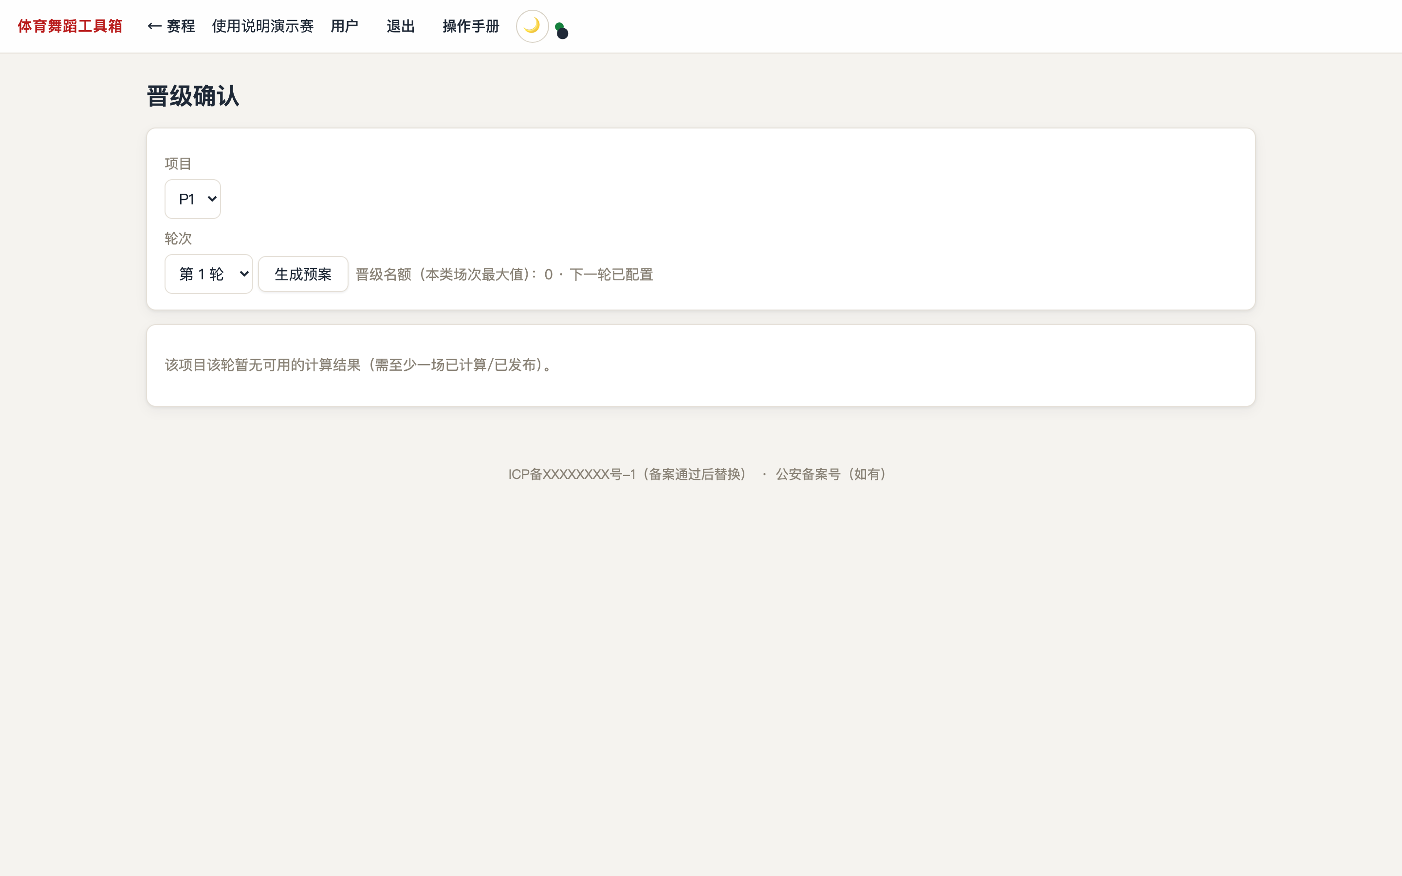This screenshot has height=876, width=1402.
Task: Click the 晋级名额 quota status text
Action: point(504,274)
